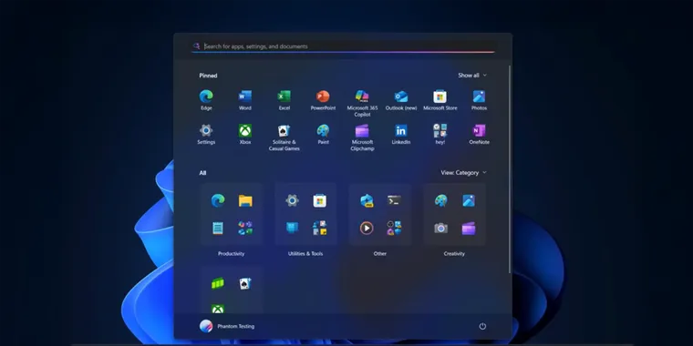The image size is (693, 346).
Task: Click the 'Creativity' category label
Action: pyautogui.click(x=454, y=254)
